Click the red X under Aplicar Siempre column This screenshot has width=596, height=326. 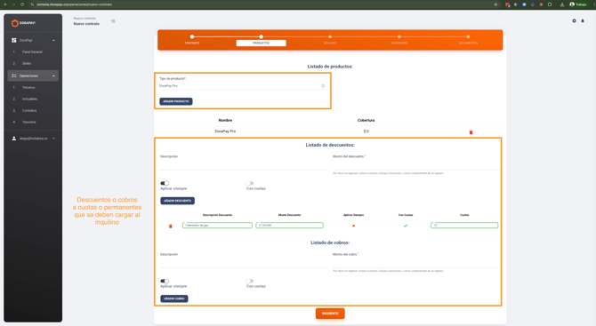[x=353, y=226]
